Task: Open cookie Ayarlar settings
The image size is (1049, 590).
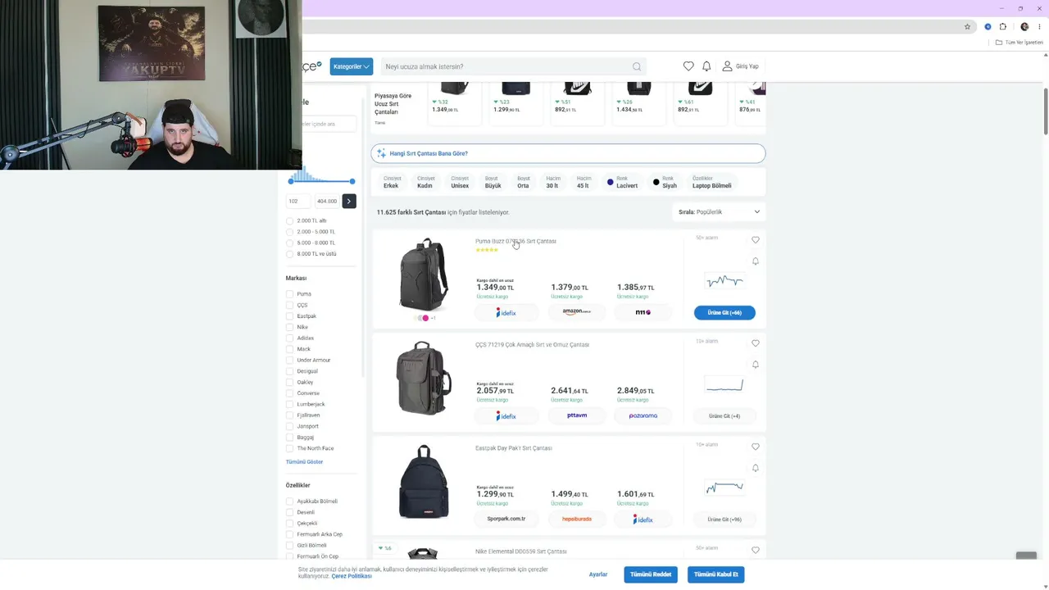Action: click(598, 574)
